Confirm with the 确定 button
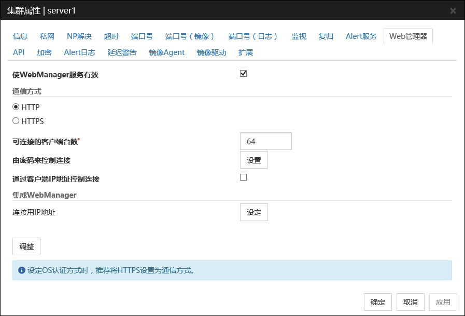The width and height of the screenshot is (465, 316). coord(378,302)
